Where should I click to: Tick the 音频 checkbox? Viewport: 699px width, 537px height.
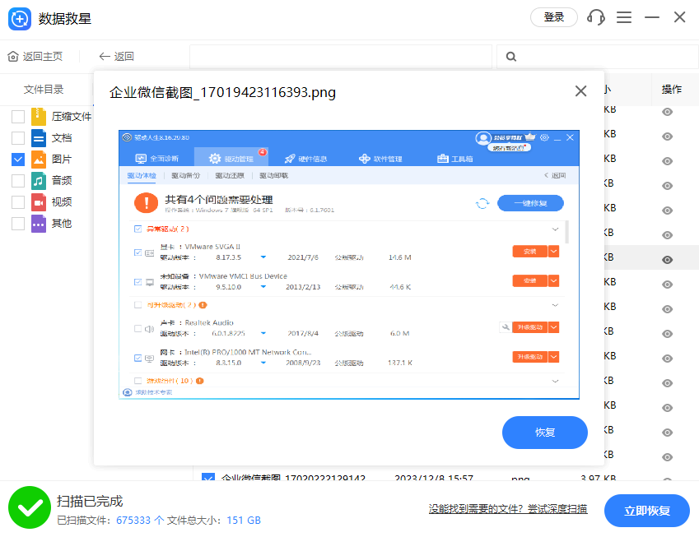point(18,181)
